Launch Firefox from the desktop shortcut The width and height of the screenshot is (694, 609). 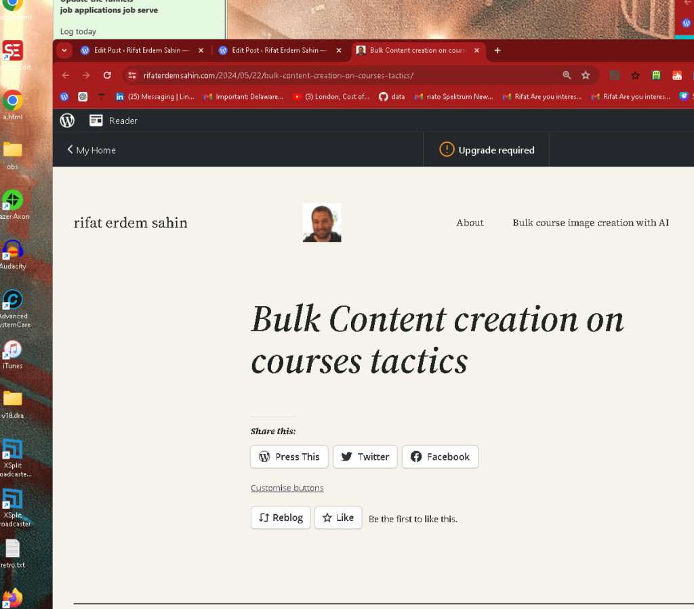[12, 598]
